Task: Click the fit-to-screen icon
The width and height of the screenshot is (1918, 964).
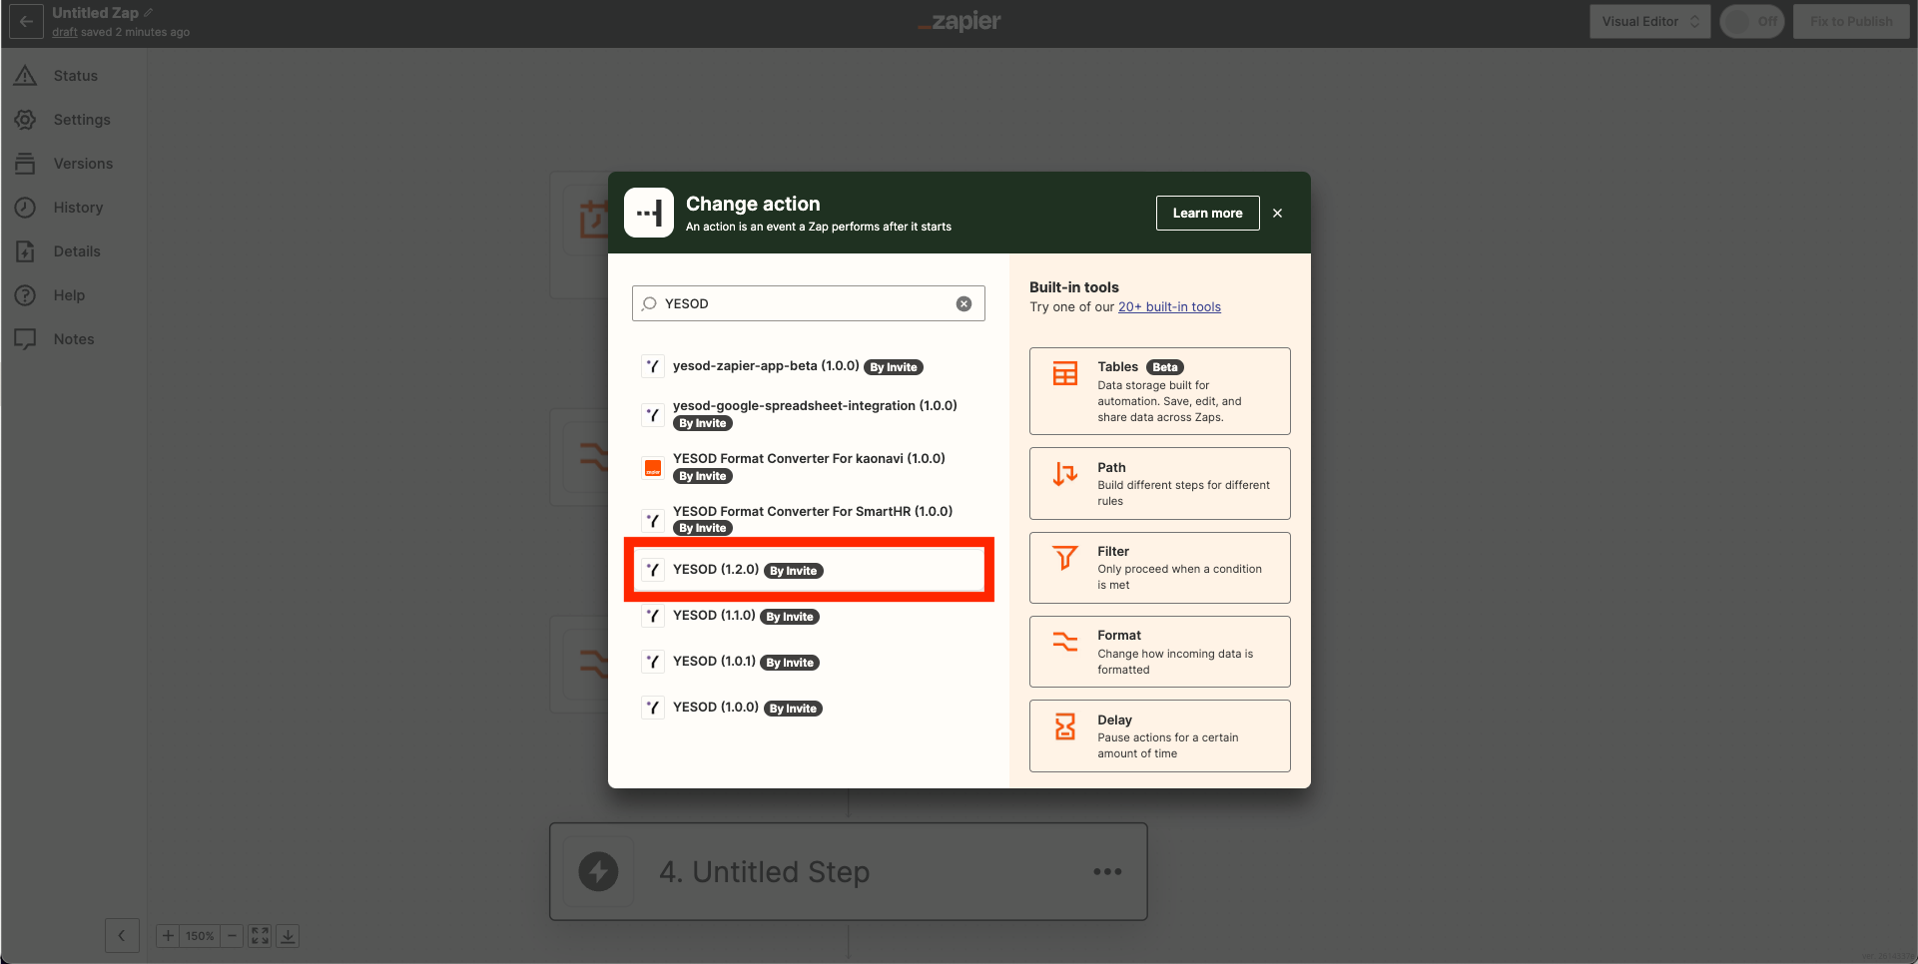Action: (260, 936)
